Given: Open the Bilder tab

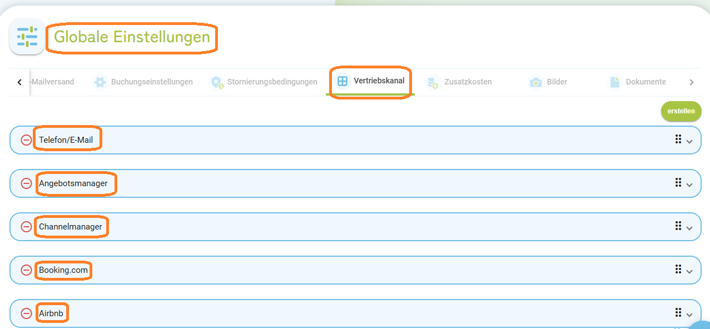Looking at the screenshot, I should [x=548, y=82].
